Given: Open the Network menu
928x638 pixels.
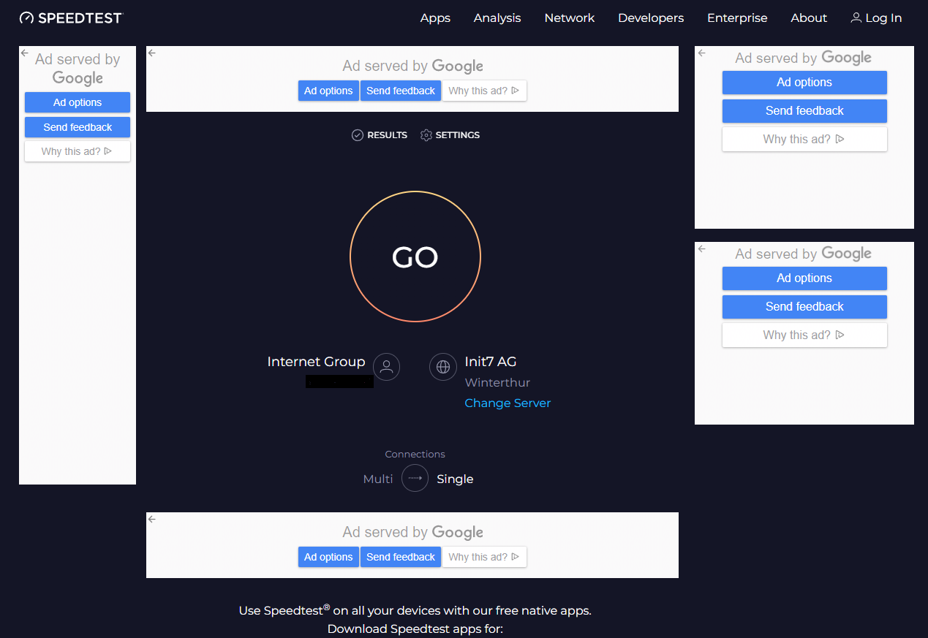Looking at the screenshot, I should tap(570, 18).
